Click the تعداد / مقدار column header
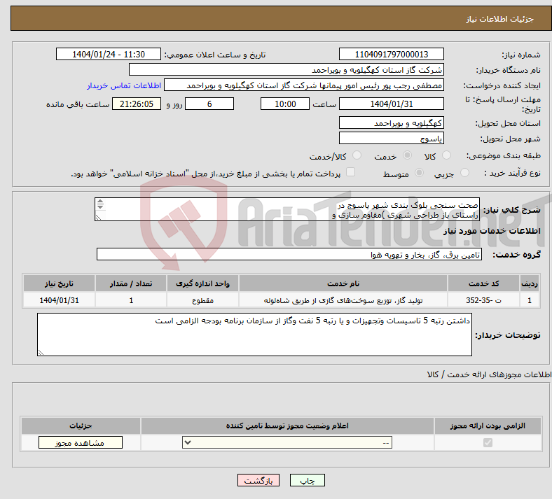Image resolution: width=552 pixels, height=499 pixels. pyautogui.click(x=131, y=283)
